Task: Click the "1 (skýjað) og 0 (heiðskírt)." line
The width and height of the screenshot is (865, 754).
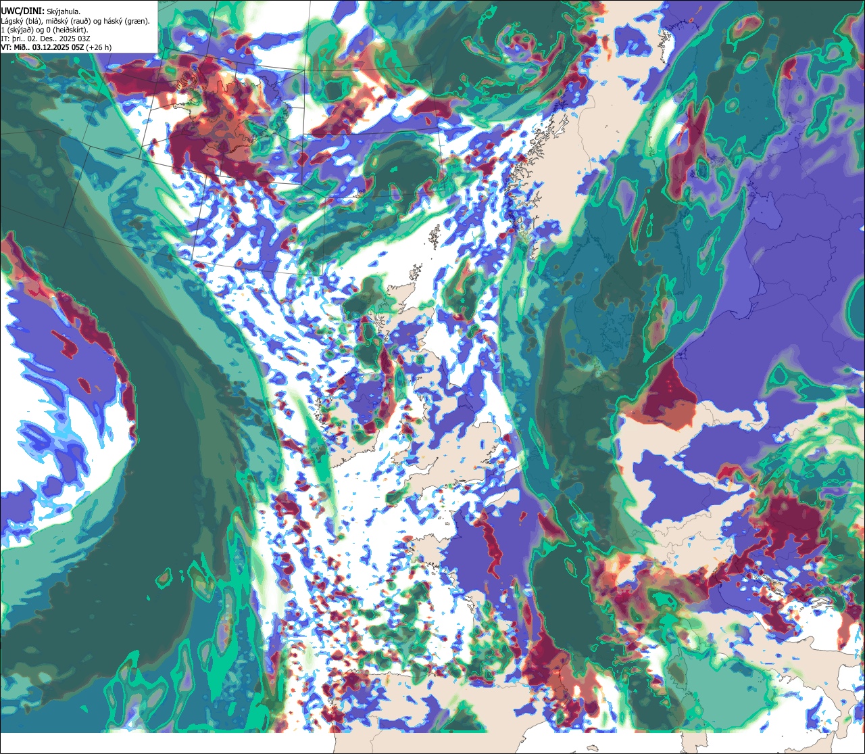Action: click(44, 30)
